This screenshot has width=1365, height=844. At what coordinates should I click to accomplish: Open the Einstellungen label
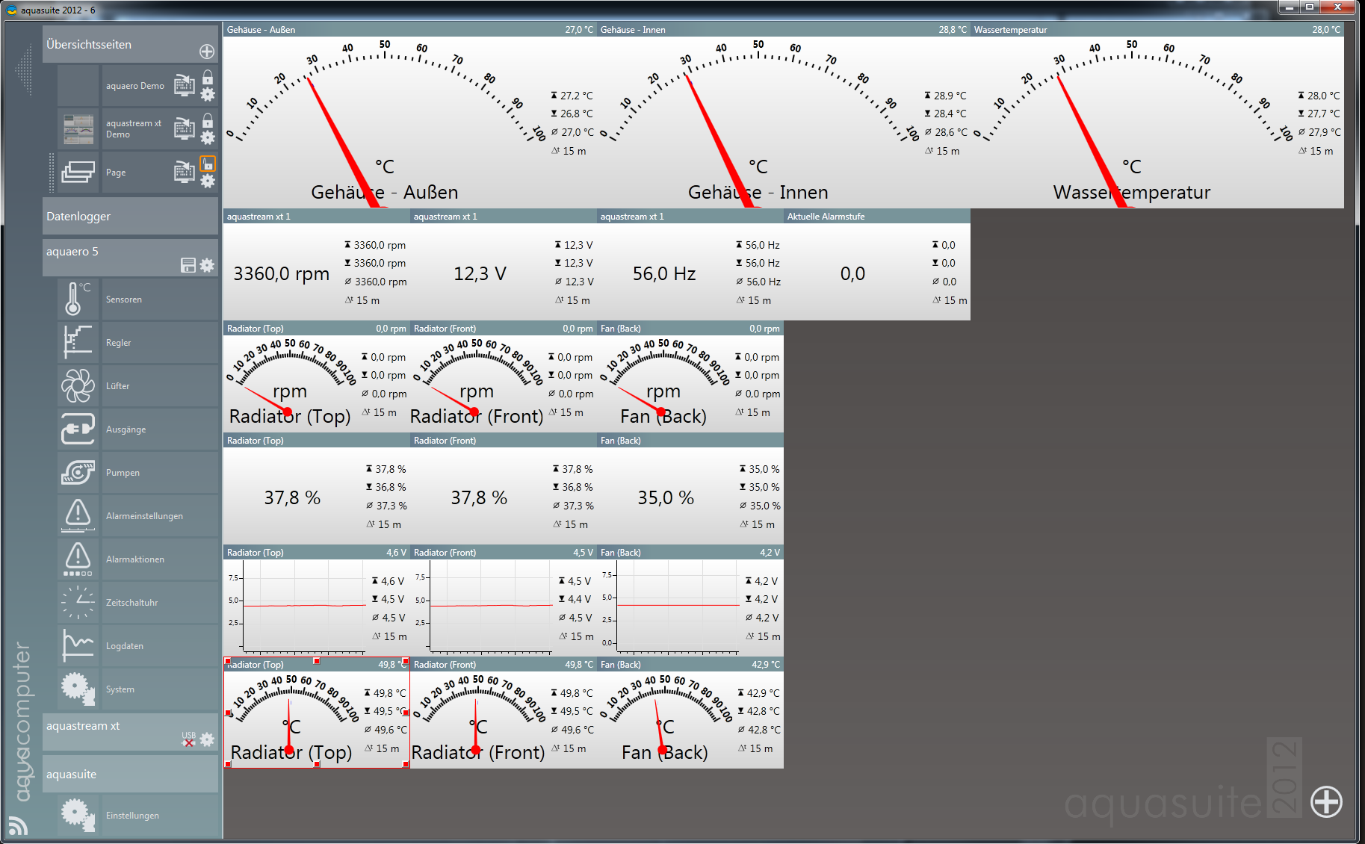click(132, 816)
